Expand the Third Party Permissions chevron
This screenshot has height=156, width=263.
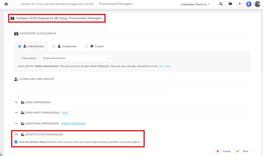(x=16, y=113)
